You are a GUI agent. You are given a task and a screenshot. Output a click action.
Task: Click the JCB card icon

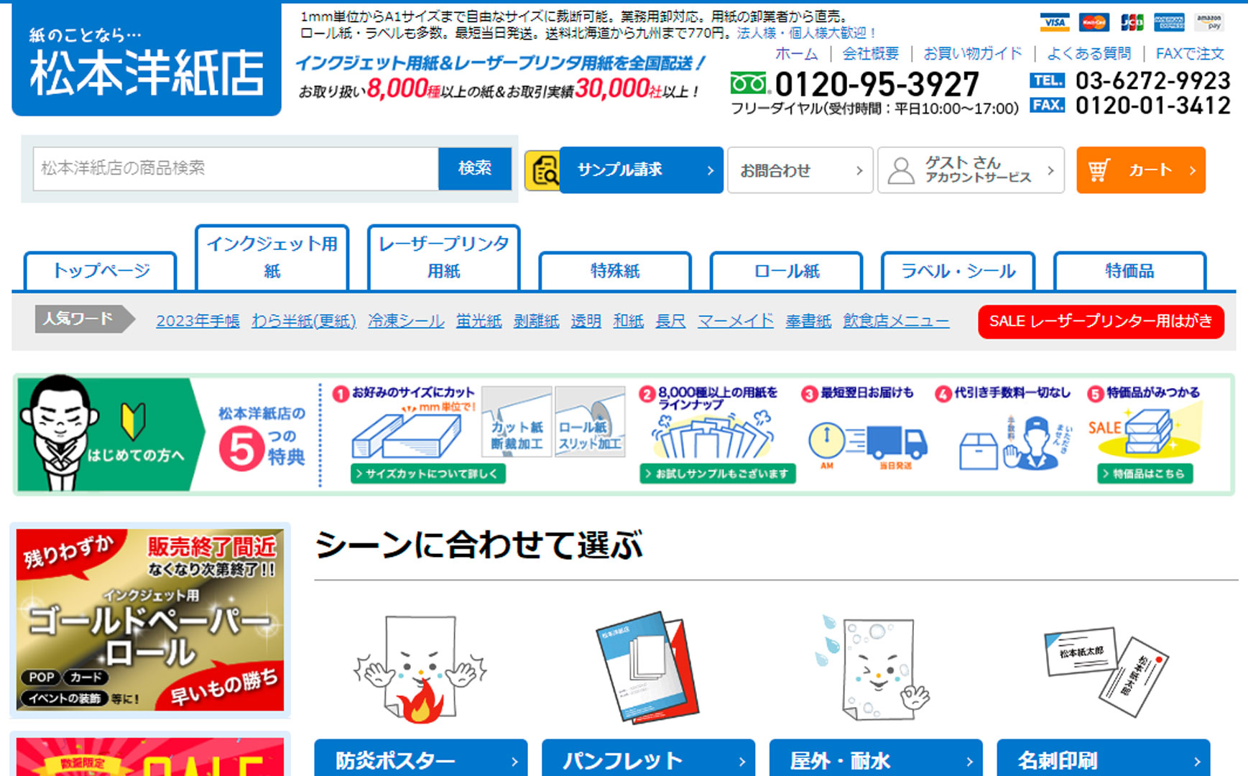(x=1132, y=22)
